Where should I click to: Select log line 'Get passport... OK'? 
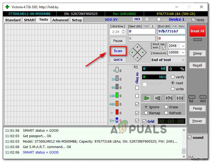(37, 136)
